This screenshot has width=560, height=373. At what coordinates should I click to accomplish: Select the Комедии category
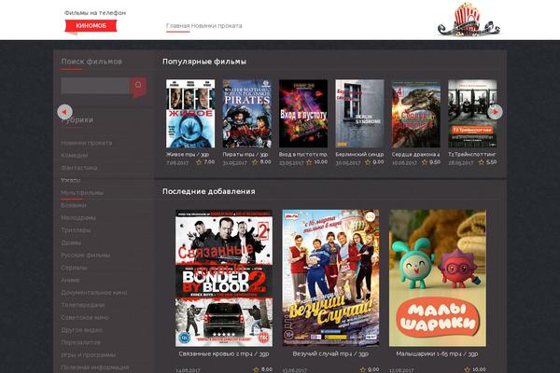click(x=75, y=156)
